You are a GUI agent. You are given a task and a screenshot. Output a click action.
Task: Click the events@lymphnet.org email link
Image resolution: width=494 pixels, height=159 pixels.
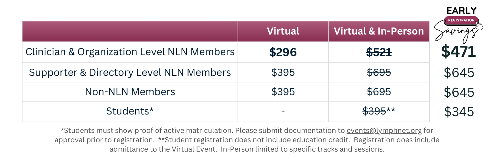pyautogui.click(x=384, y=131)
